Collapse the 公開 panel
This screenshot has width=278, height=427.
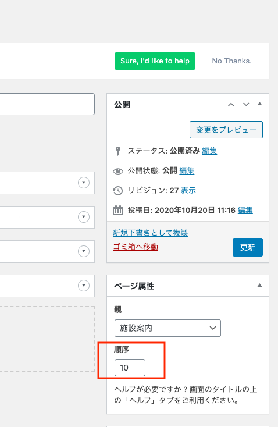click(260, 104)
